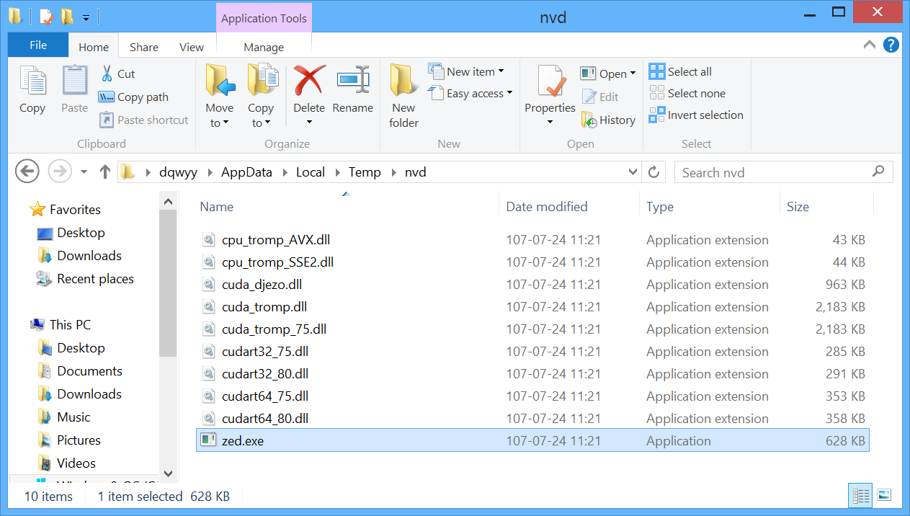Switch to the Share tab
The height and width of the screenshot is (516, 910).
coord(144,47)
